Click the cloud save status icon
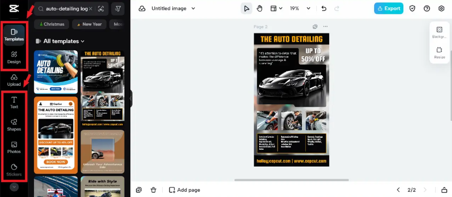The height and width of the screenshot is (197, 452). pos(142,8)
